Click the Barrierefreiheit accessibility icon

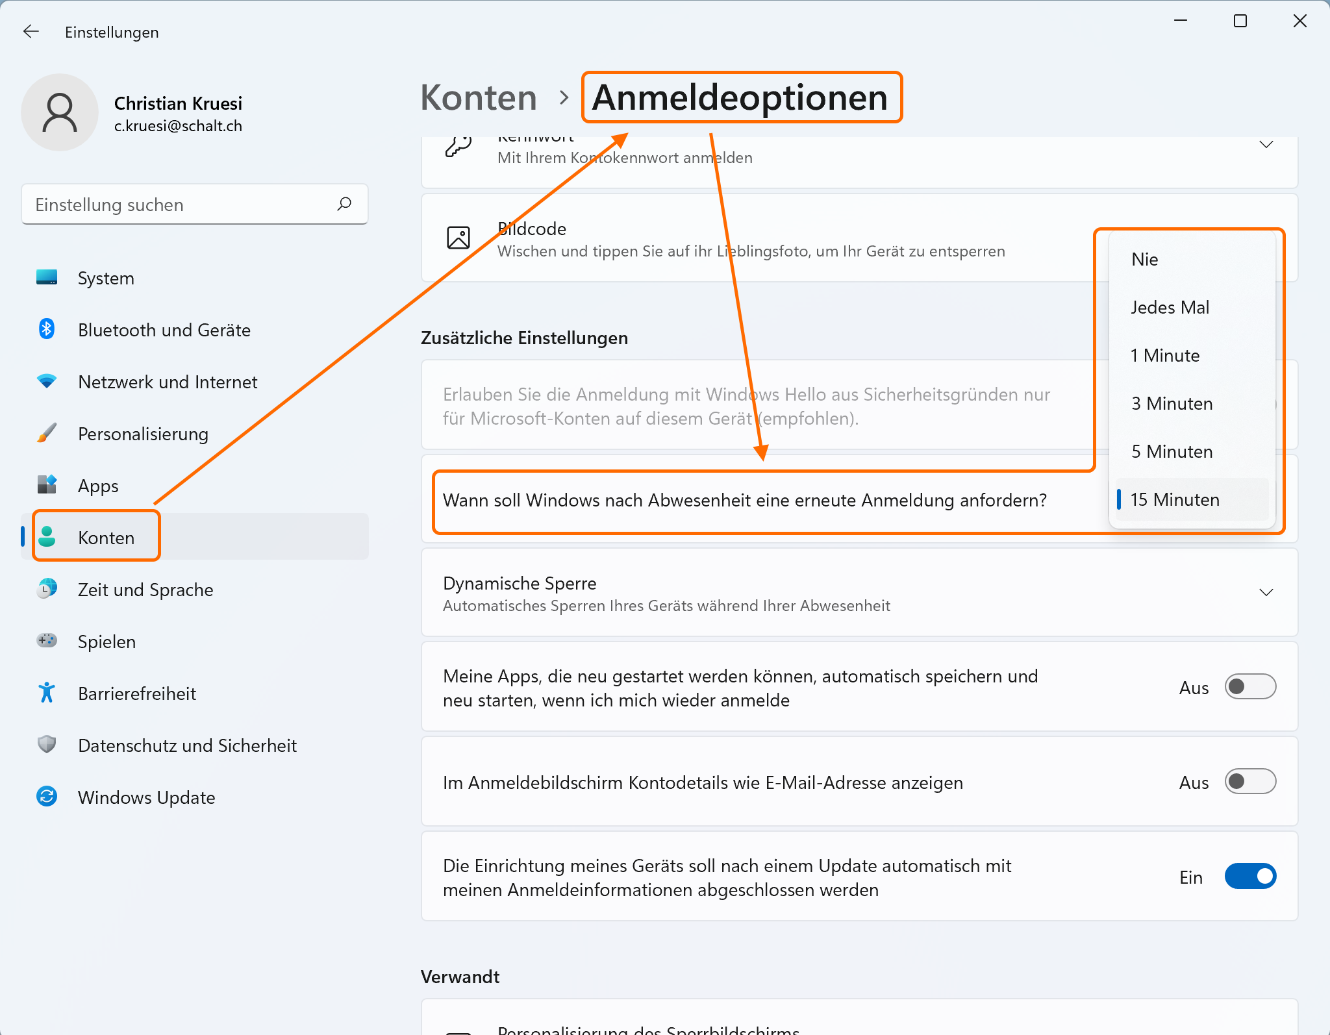[x=47, y=693]
